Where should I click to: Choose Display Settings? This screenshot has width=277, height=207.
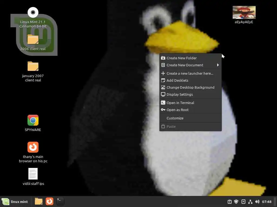190,95
